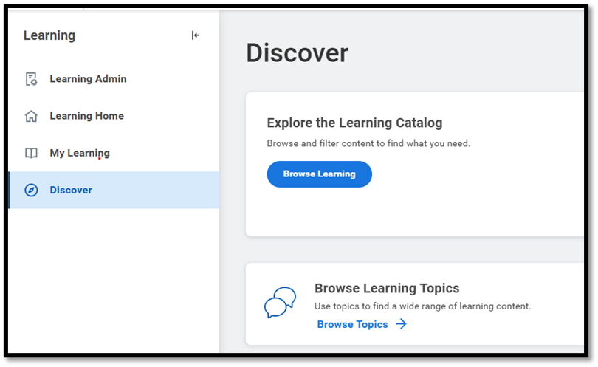The image size is (598, 367).
Task: Open the Learning Admin menu item
Action: [88, 79]
